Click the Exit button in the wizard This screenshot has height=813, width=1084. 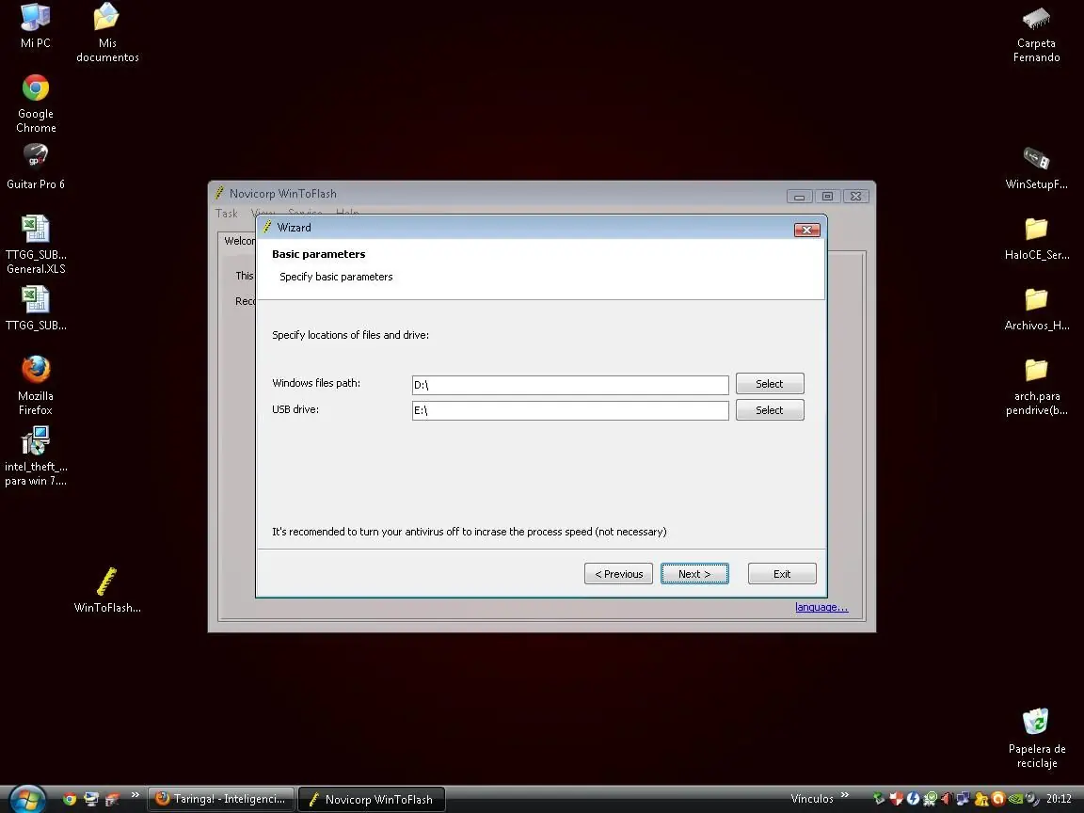(782, 574)
